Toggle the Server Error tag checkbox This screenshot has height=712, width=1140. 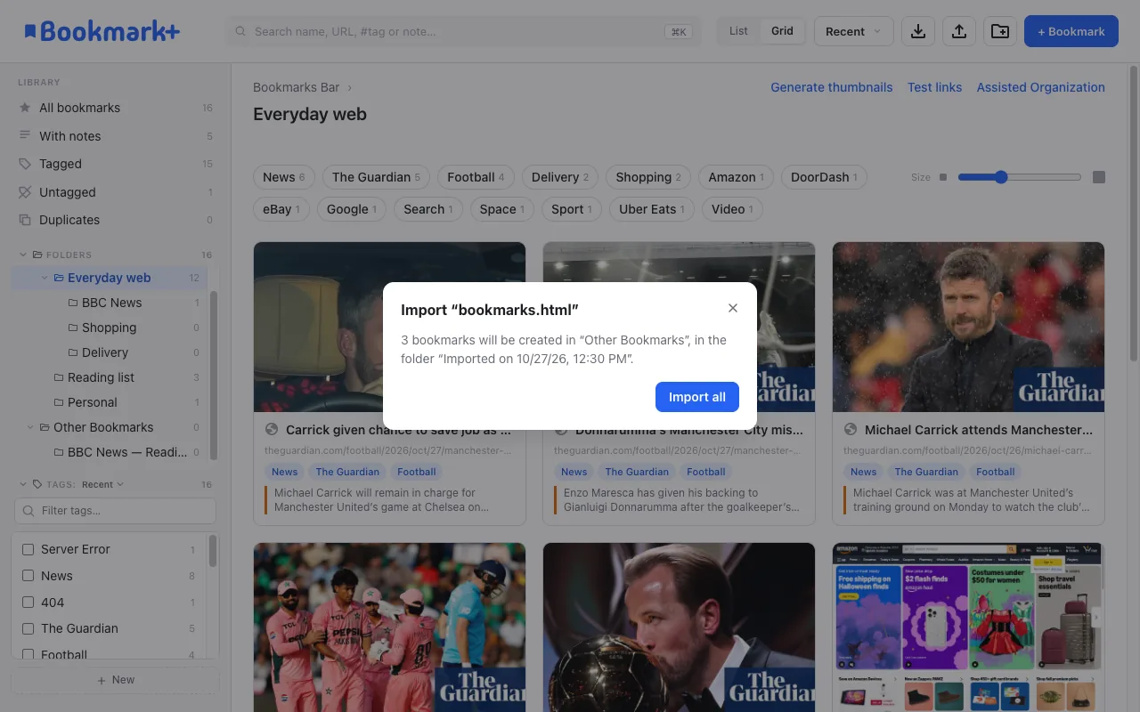point(28,549)
